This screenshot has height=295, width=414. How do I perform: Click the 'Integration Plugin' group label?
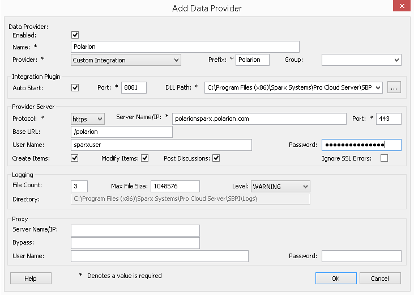pos(36,77)
